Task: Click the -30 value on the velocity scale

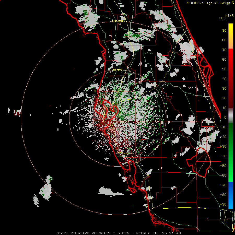Action: (x=223, y=146)
